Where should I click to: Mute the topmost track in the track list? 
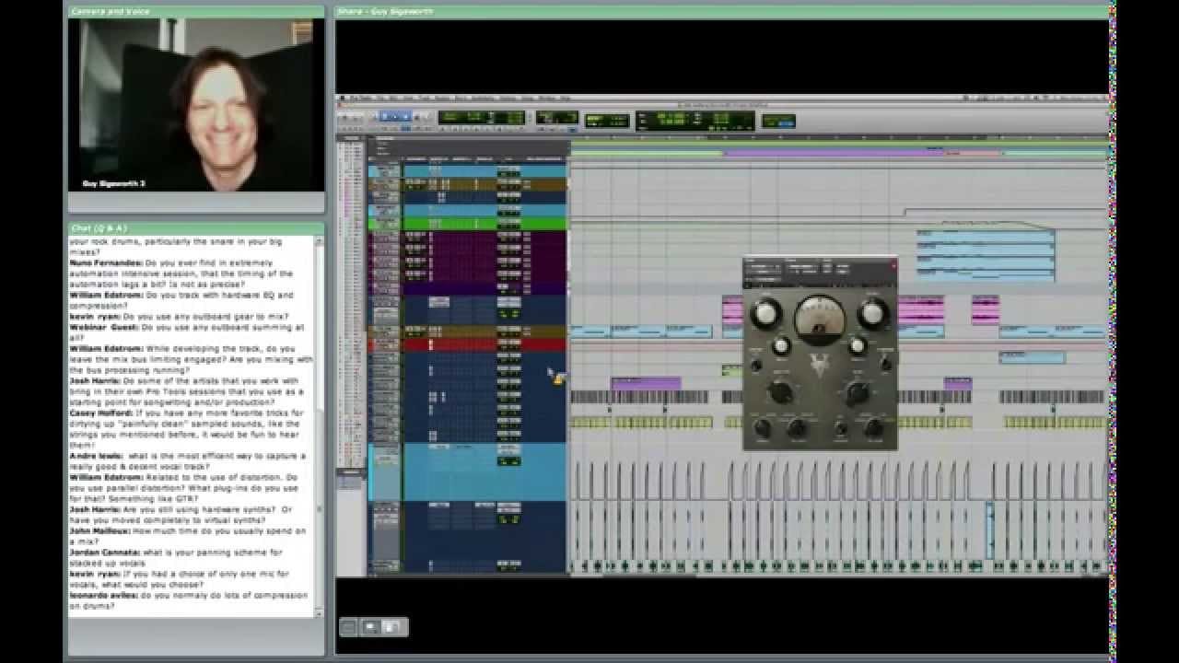pyautogui.click(x=395, y=171)
